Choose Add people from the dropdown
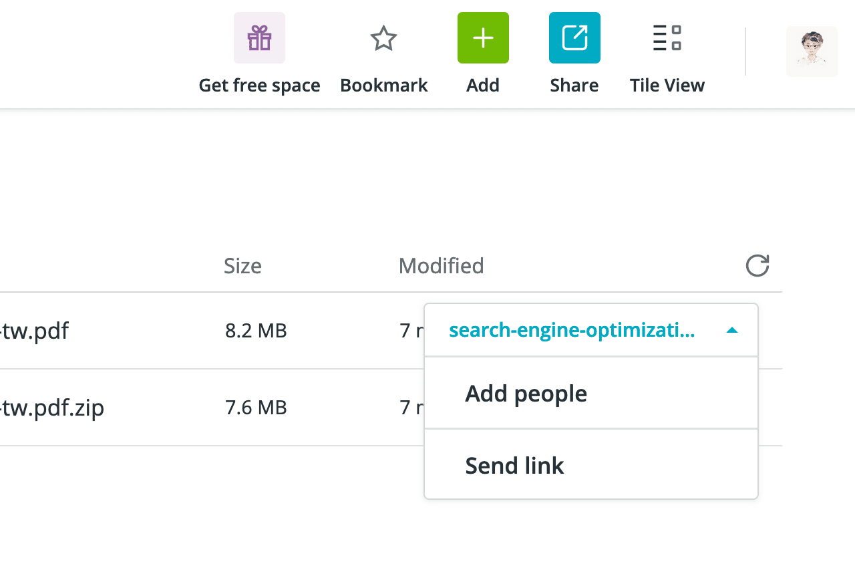855x588 pixels. tap(526, 394)
